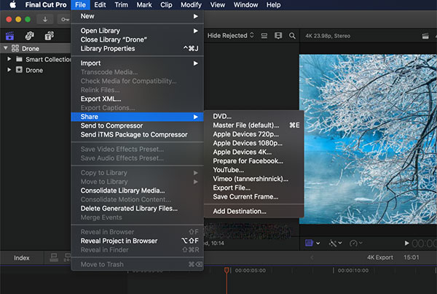The height and width of the screenshot is (294, 437).
Task: Open the View menu
Action: (217, 5)
